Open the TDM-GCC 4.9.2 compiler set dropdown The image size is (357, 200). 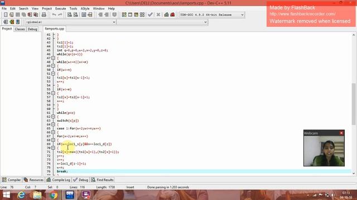pos(212,15)
